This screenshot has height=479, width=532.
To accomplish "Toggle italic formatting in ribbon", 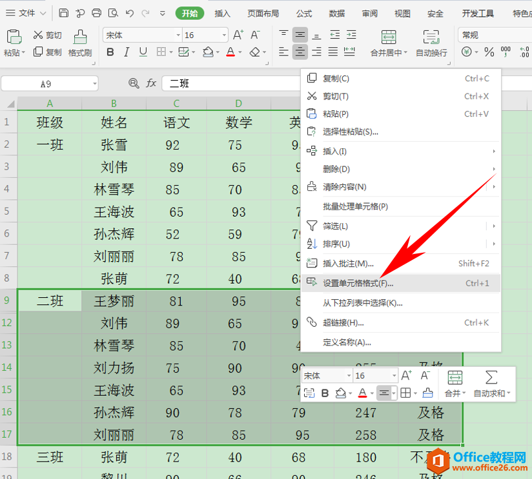I will (127, 52).
